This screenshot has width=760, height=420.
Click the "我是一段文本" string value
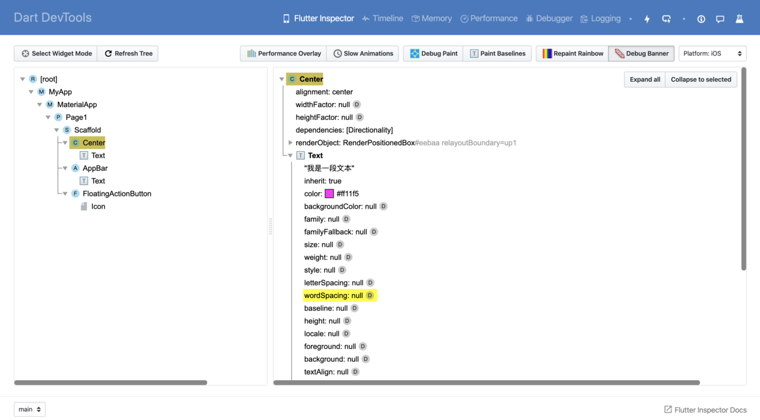[x=329, y=168]
